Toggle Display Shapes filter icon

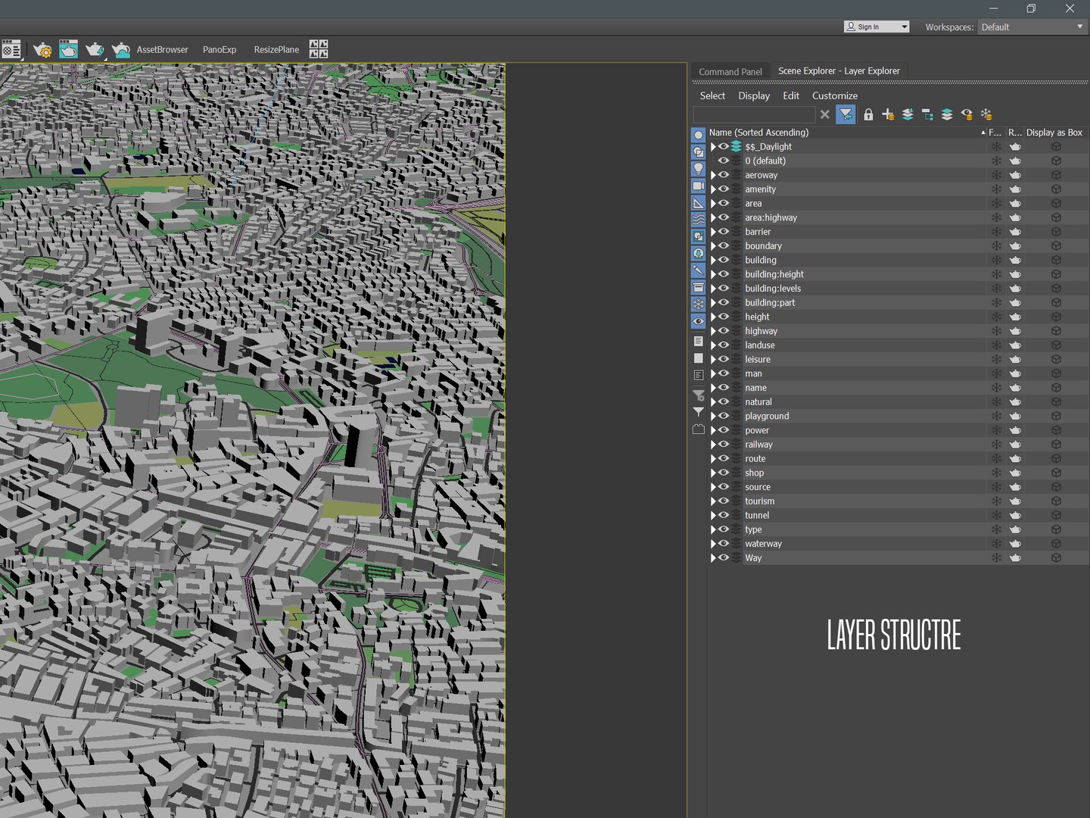(699, 151)
